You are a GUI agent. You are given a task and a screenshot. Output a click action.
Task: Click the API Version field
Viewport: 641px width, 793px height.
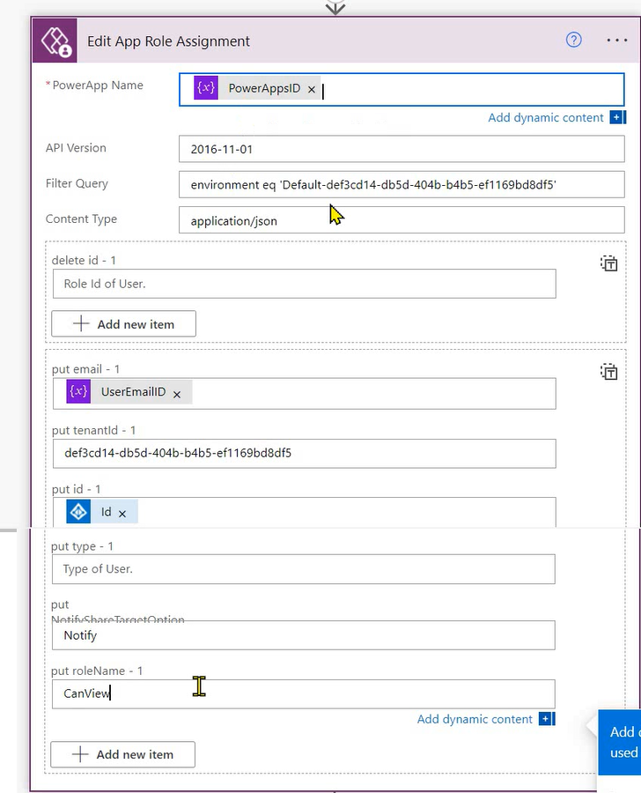point(402,149)
